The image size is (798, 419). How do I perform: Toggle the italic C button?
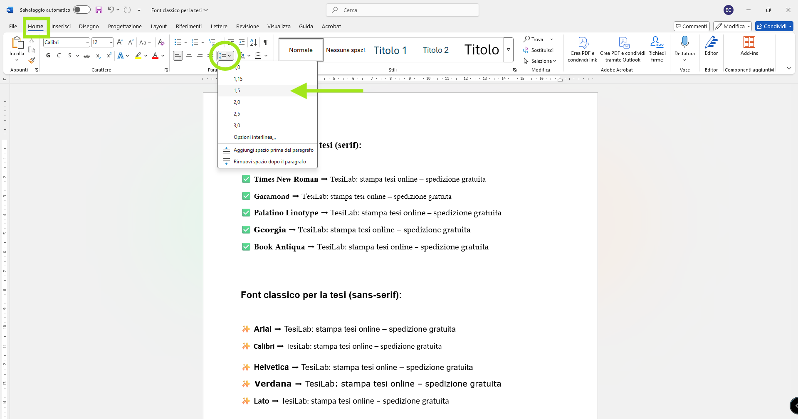(59, 56)
